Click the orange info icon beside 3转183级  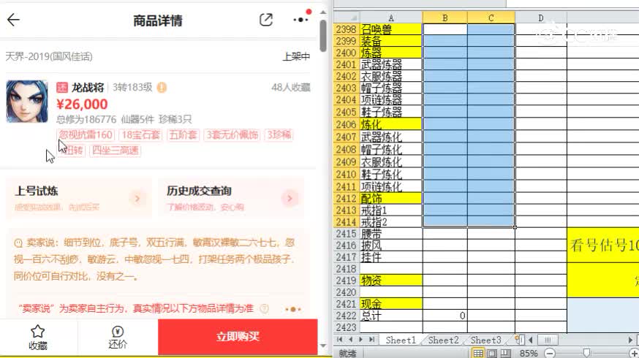tap(162, 87)
